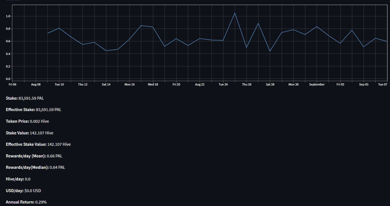Click the 'Thu 12' x-axis label

click(x=83, y=84)
